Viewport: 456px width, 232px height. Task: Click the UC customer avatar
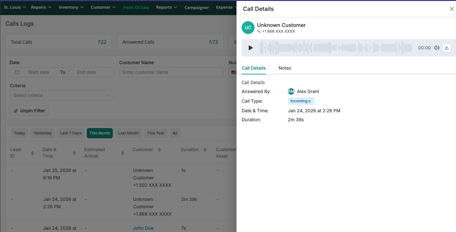tap(248, 28)
